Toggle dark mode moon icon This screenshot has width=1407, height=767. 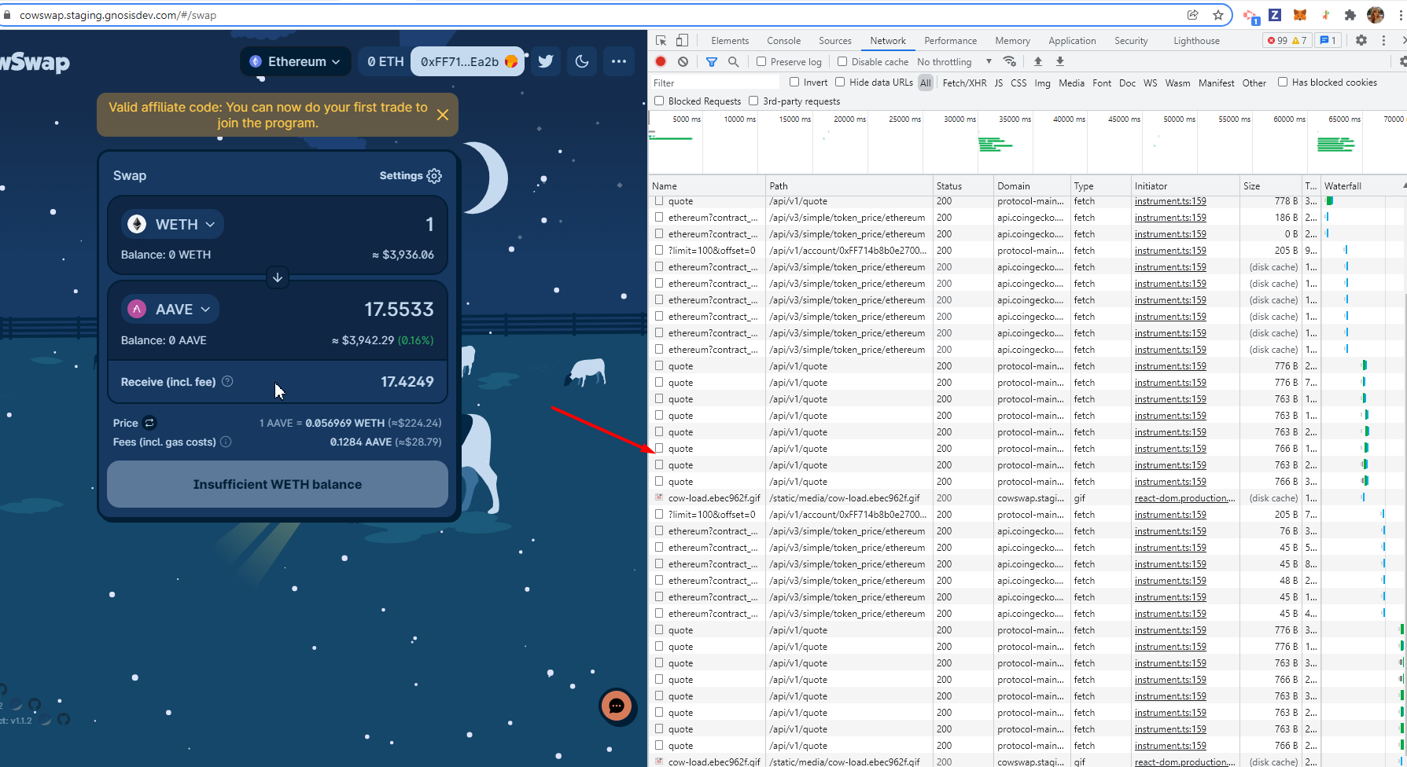pos(582,61)
